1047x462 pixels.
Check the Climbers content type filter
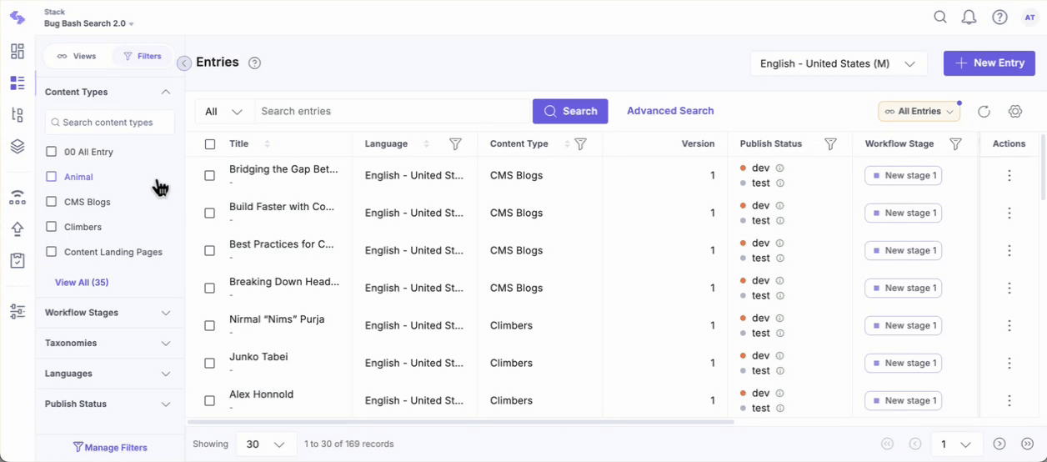[x=52, y=227]
